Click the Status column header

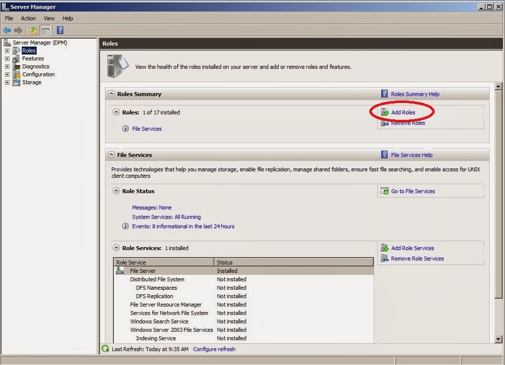[294, 262]
